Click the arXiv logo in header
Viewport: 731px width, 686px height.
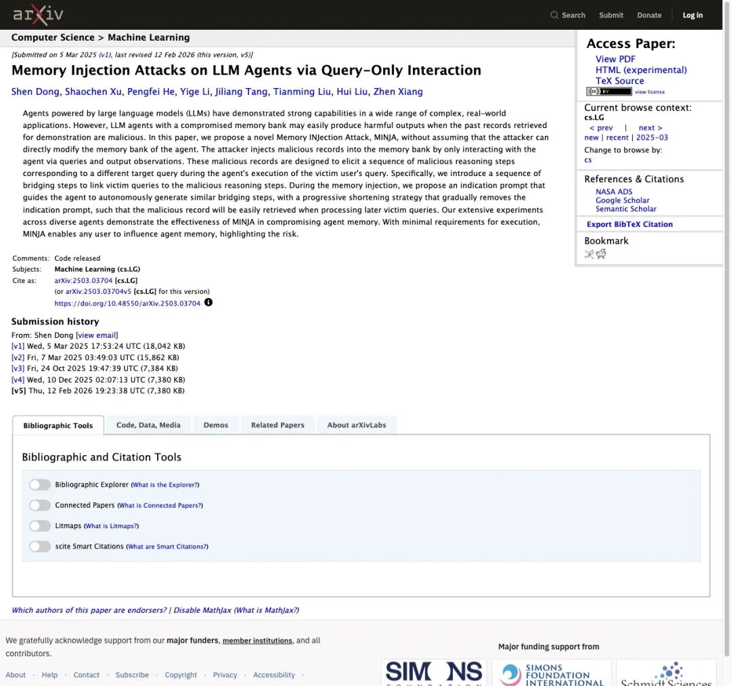(x=38, y=15)
